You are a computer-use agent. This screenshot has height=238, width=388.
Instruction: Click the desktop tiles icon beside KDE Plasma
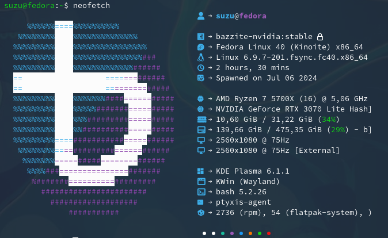click(x=201, y=171)
